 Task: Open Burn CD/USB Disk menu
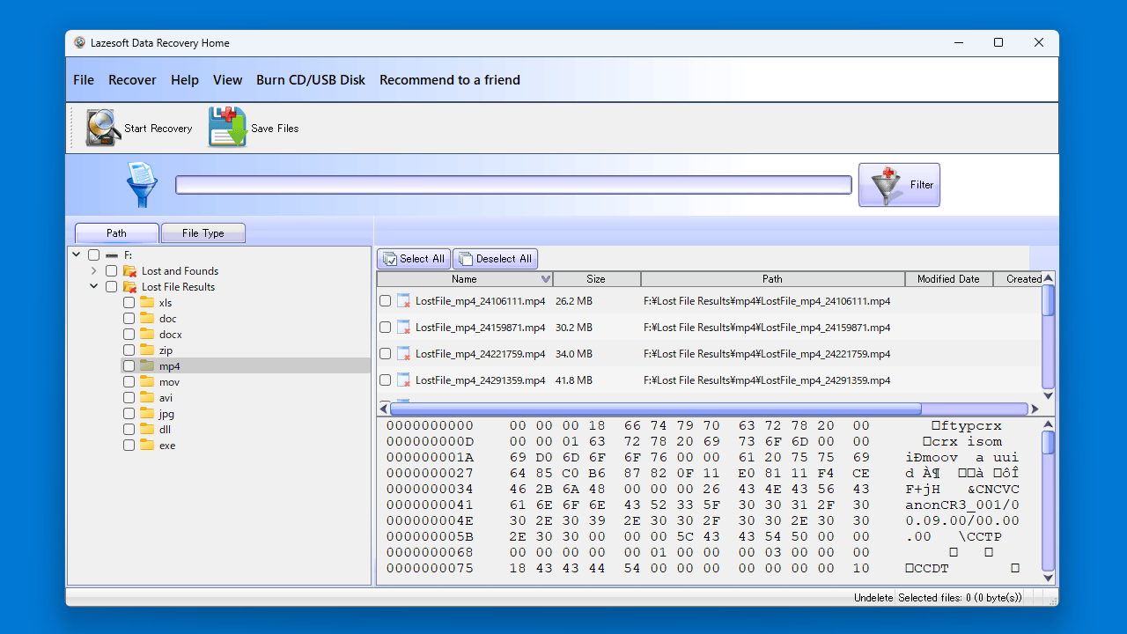point(311,80)
